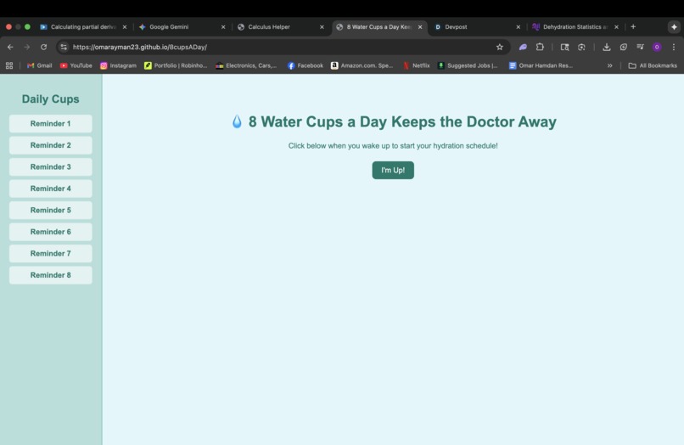The height and width of the screenshot is (445, 684).
Task: Open Reminder 3 entry
Action: click(51, 166)
